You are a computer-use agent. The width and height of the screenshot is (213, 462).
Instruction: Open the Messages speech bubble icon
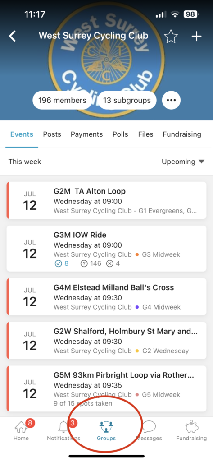(x=149, y=427)
